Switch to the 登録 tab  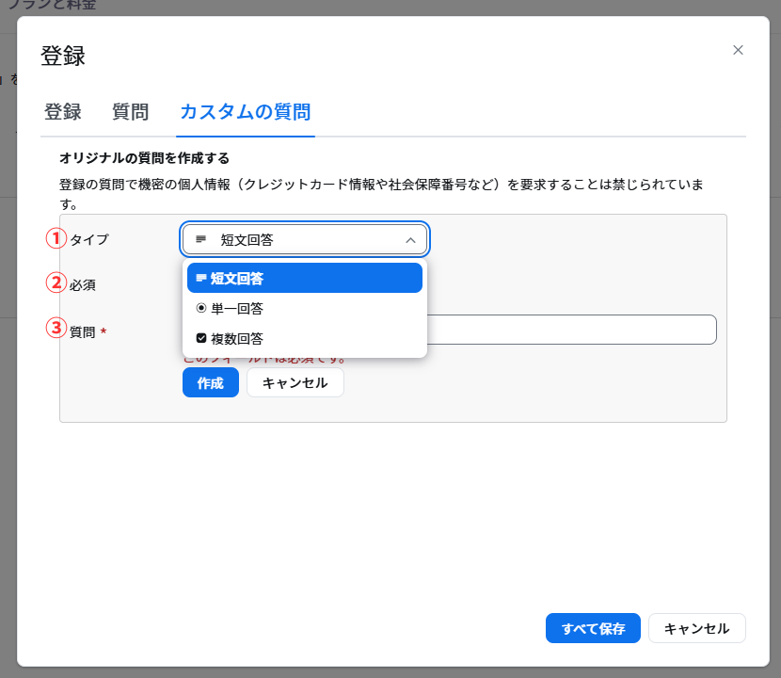(62, 112)
